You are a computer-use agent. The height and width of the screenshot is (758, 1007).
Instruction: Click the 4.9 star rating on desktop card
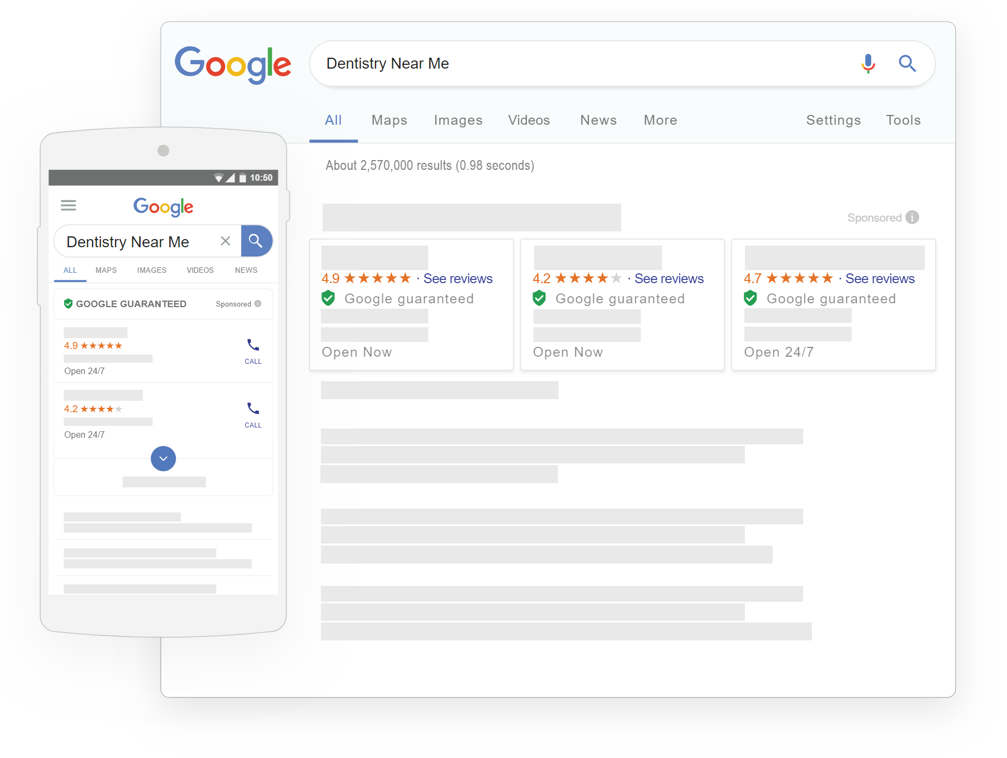click(x=366, y=279)
